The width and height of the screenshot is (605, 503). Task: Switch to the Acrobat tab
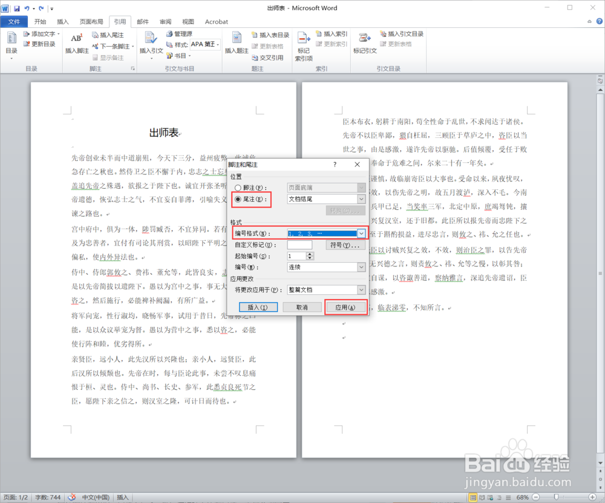click(216, 22)
